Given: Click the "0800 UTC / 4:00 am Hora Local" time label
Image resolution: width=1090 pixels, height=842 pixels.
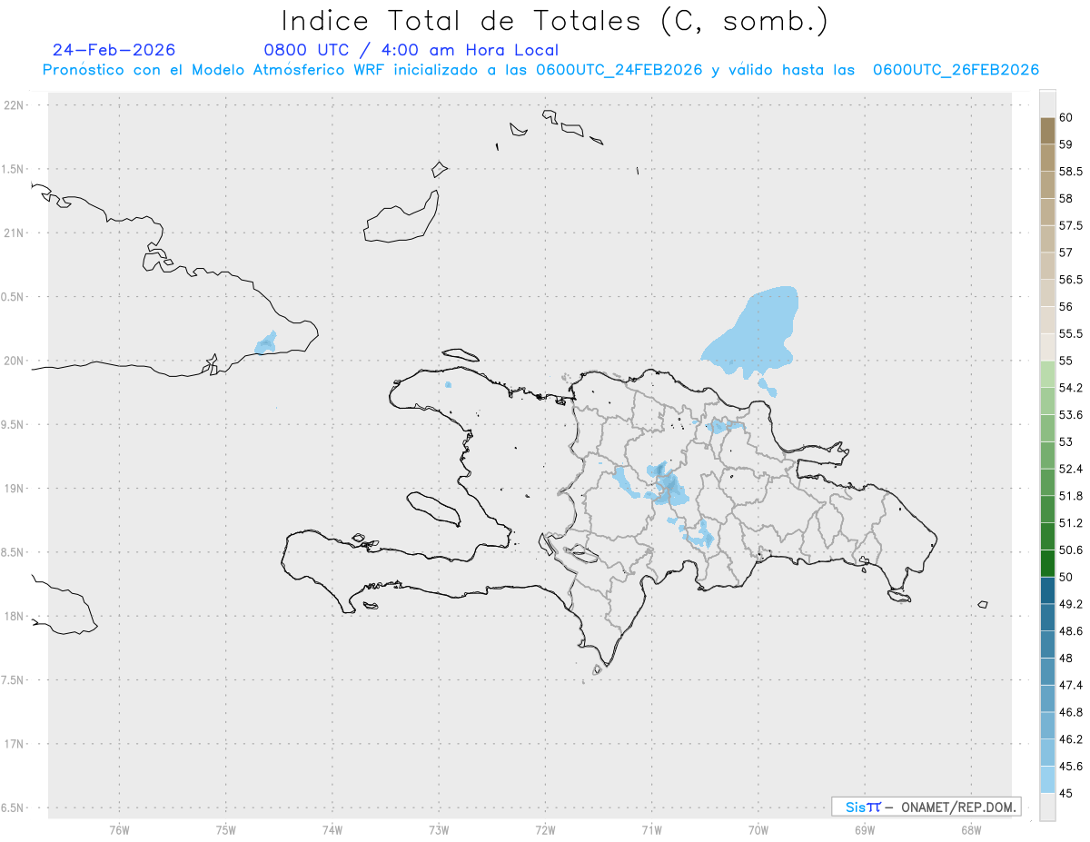Looking at the screenshot, I should point(411,51).
